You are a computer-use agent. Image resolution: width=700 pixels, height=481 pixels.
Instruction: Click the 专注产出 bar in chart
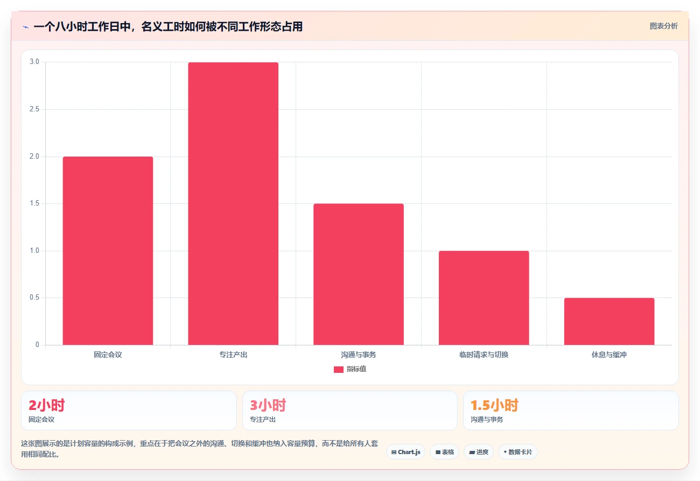click(233, 203)
